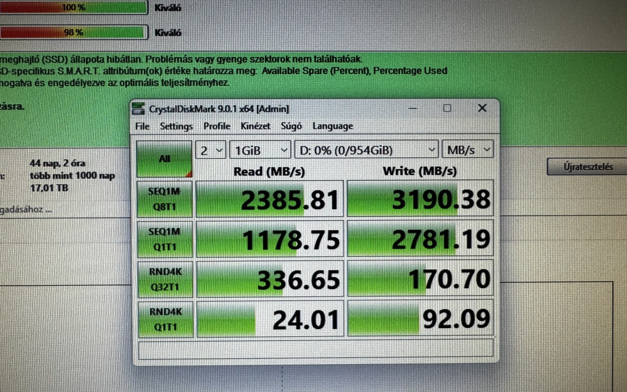Minimize the CrystalDiskMark window
Viewport: 627px width, 392px height.
click(413, 109)
